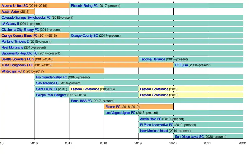249x154 pixels.
Task: Open the Fresno FC link
Action: click(113, 107)
